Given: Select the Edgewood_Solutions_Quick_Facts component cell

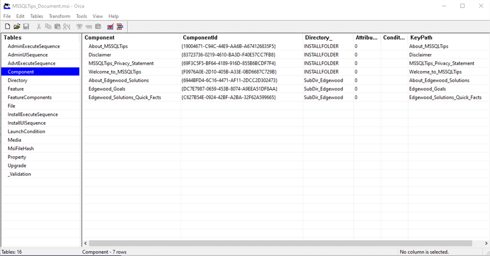Looking at the screenshot, I should (125, 97).
